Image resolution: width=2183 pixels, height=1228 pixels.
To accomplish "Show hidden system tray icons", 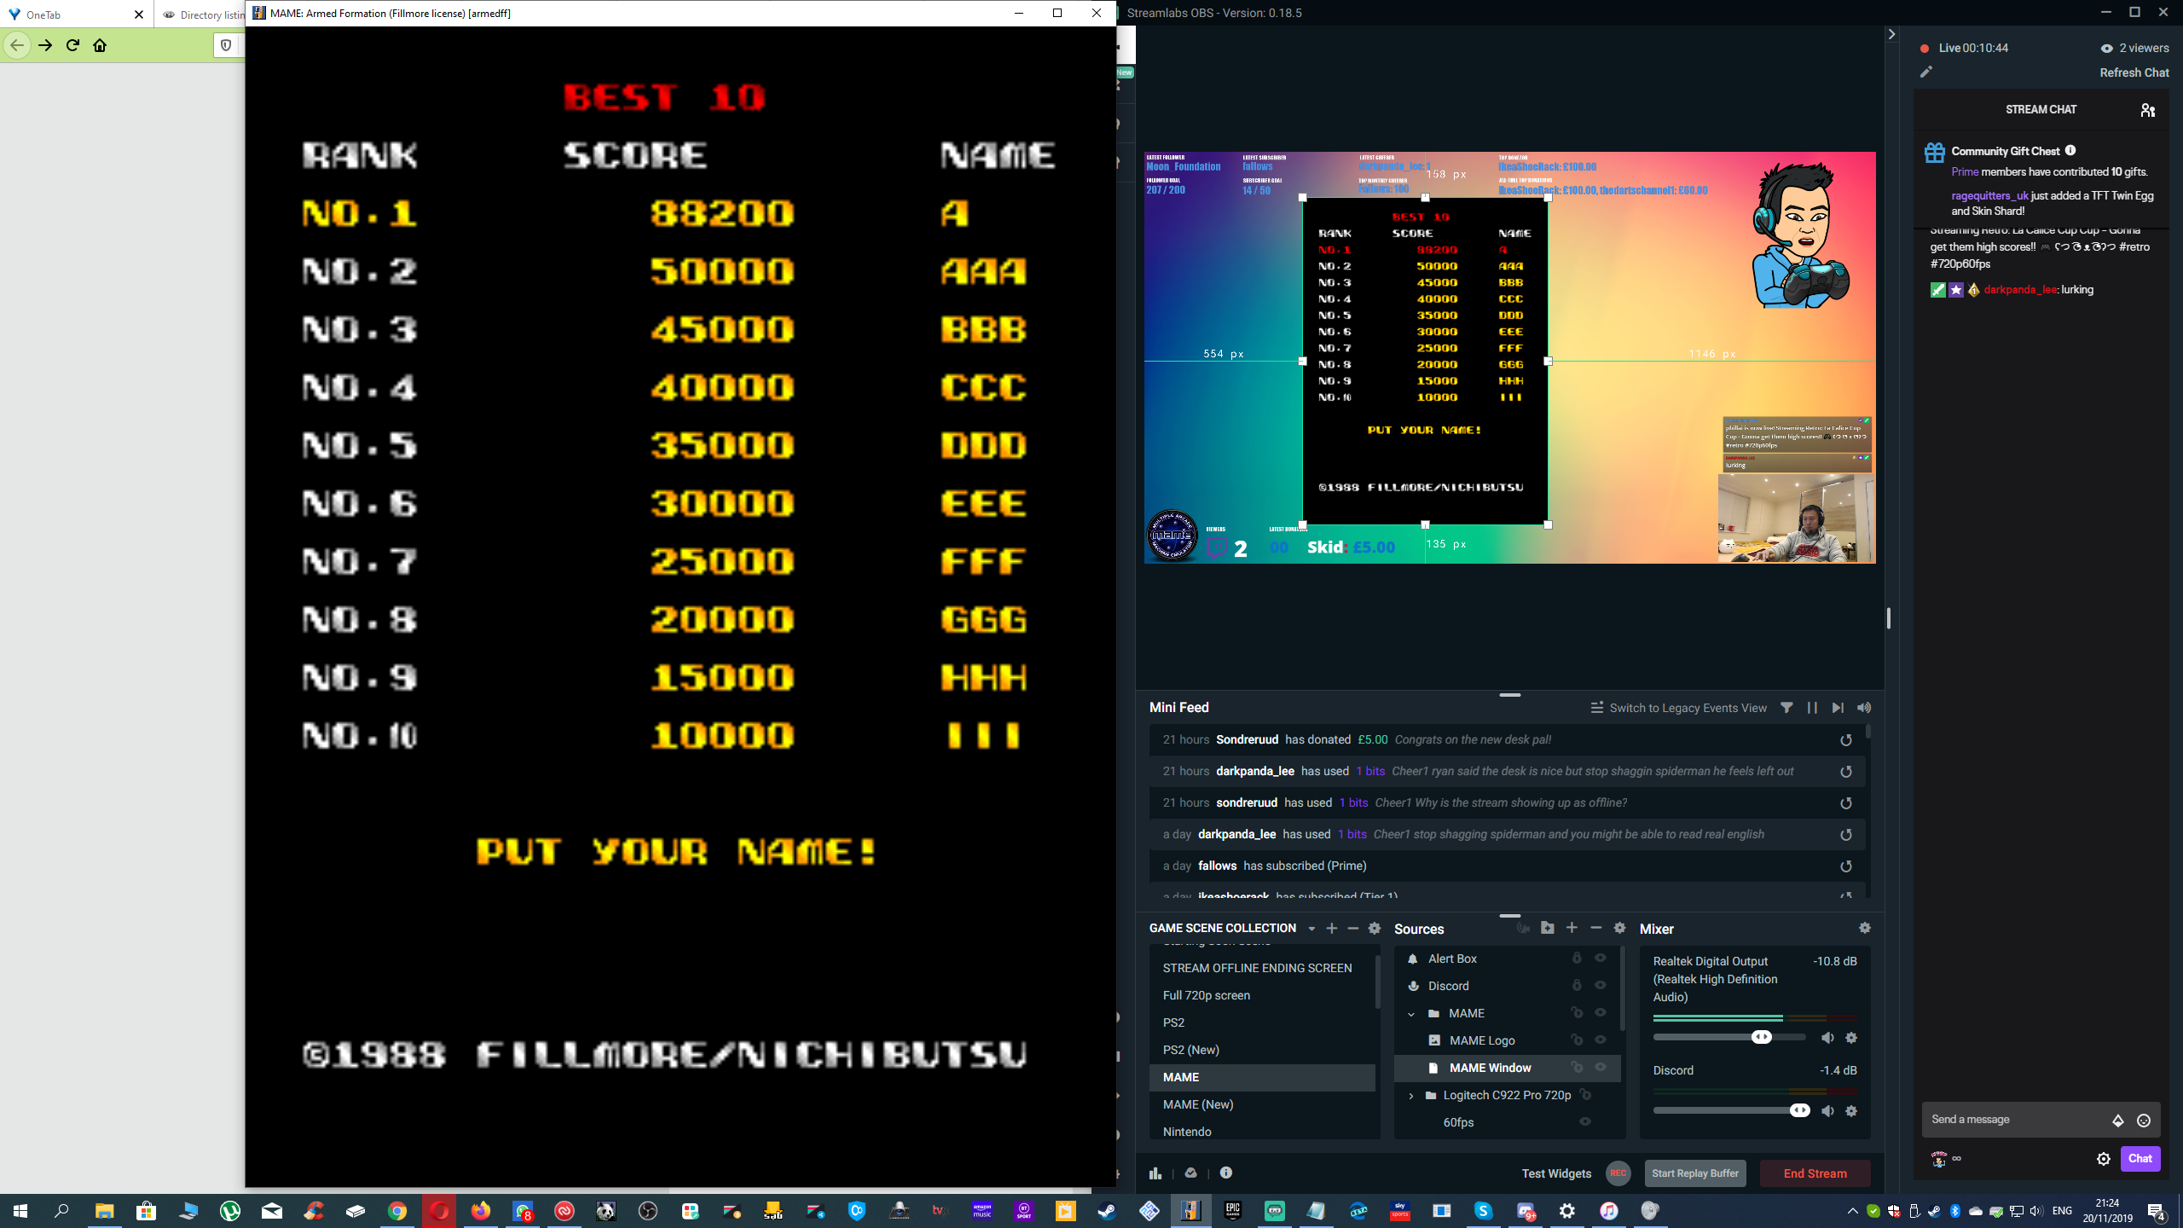I will [1852, 1211].
